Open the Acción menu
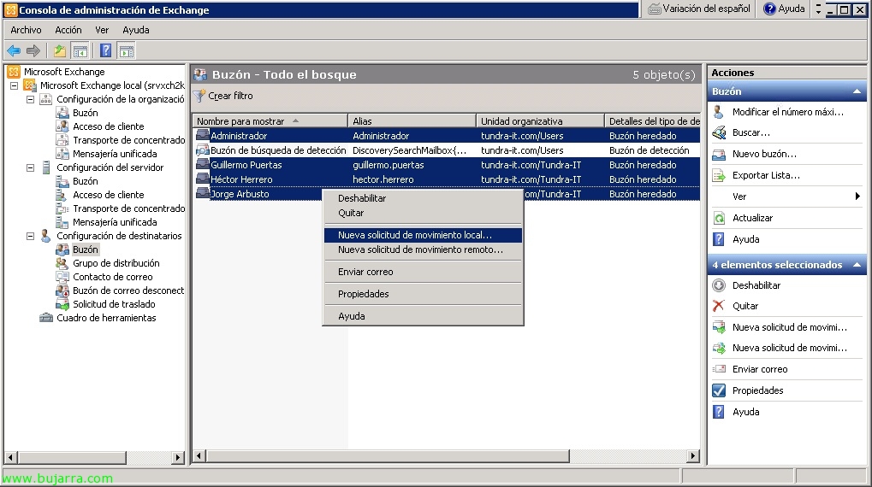Viewport: 872px width, 487px height. tap(68, 30)
